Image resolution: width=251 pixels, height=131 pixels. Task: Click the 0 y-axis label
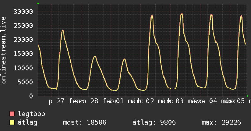point(31,96)
